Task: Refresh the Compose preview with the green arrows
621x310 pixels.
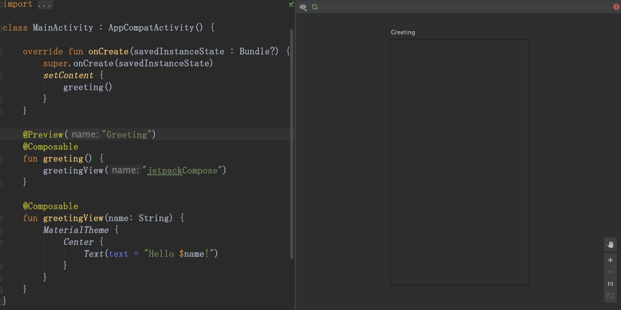Action: click(315, 7)
